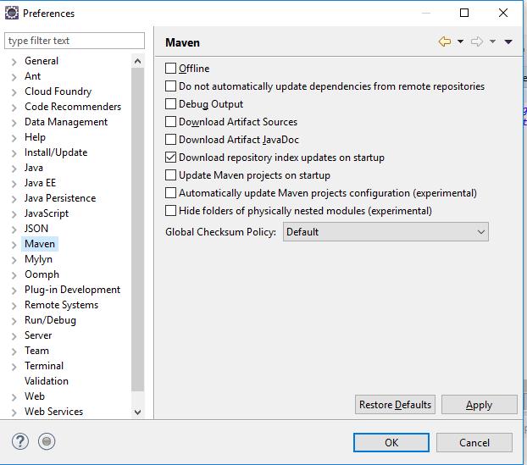Open the back history dropdown arrow
Screen dimensions: 527x465
click(x=460, y=42)
